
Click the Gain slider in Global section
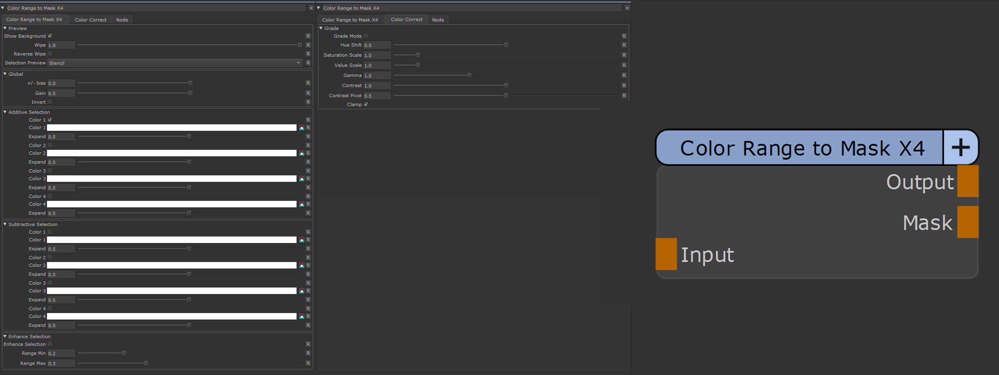point(190,93)
